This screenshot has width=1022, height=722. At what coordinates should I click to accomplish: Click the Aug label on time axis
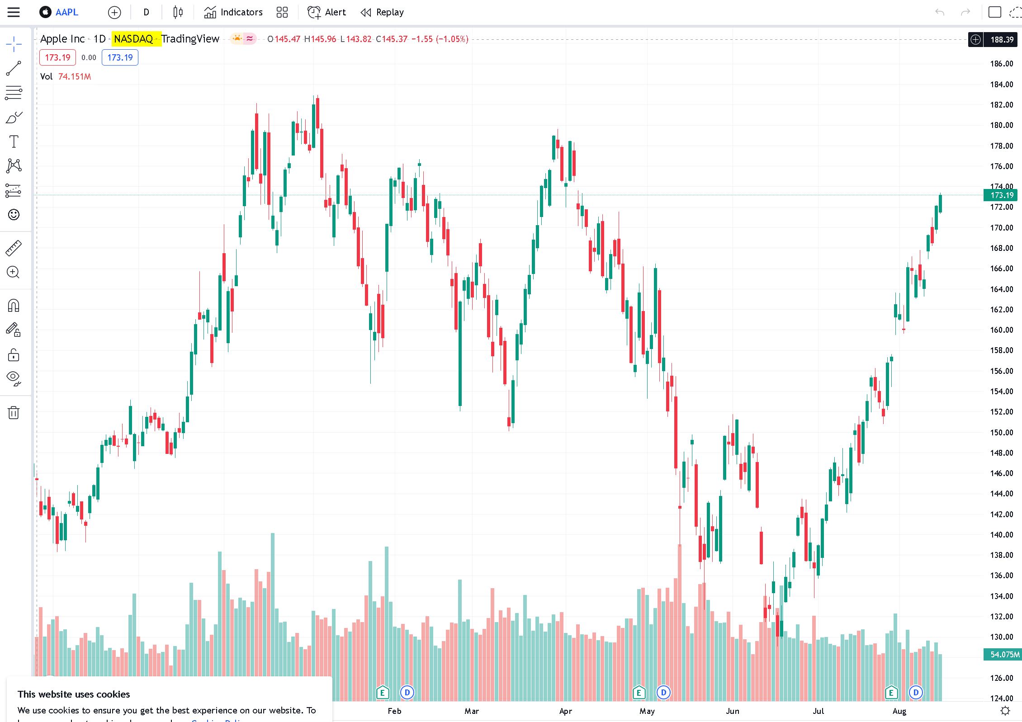coord(899,711)
